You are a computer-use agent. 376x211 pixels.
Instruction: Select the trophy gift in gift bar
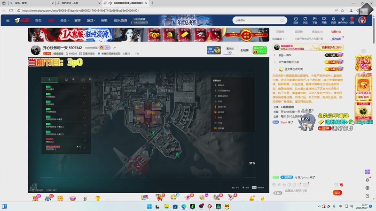(98, 198)
